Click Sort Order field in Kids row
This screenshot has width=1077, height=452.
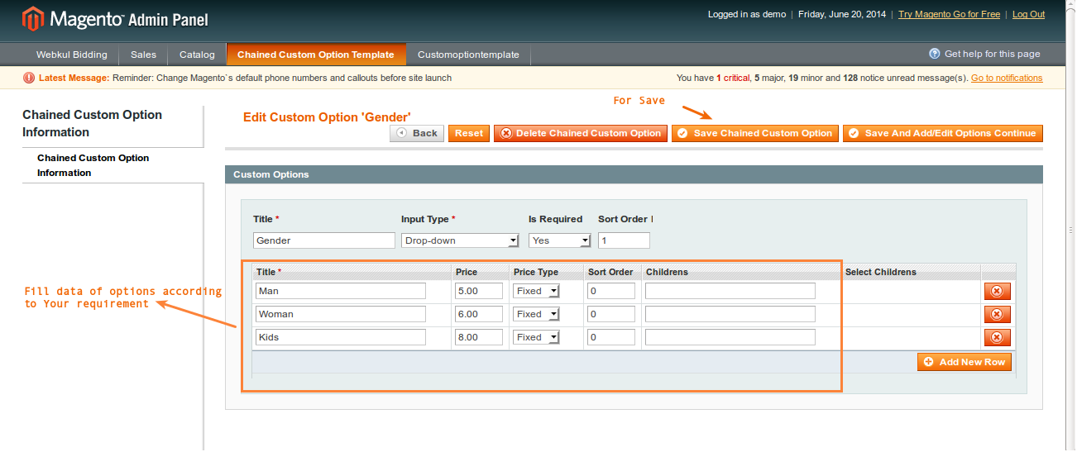(611, 337)
